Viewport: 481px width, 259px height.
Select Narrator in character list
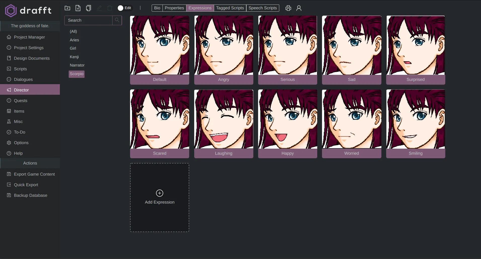click(77, 65)
